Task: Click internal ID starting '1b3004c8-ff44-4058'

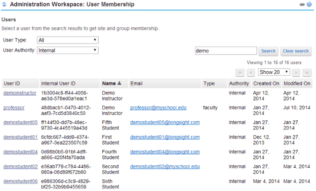Action: (x=65, y=95)
